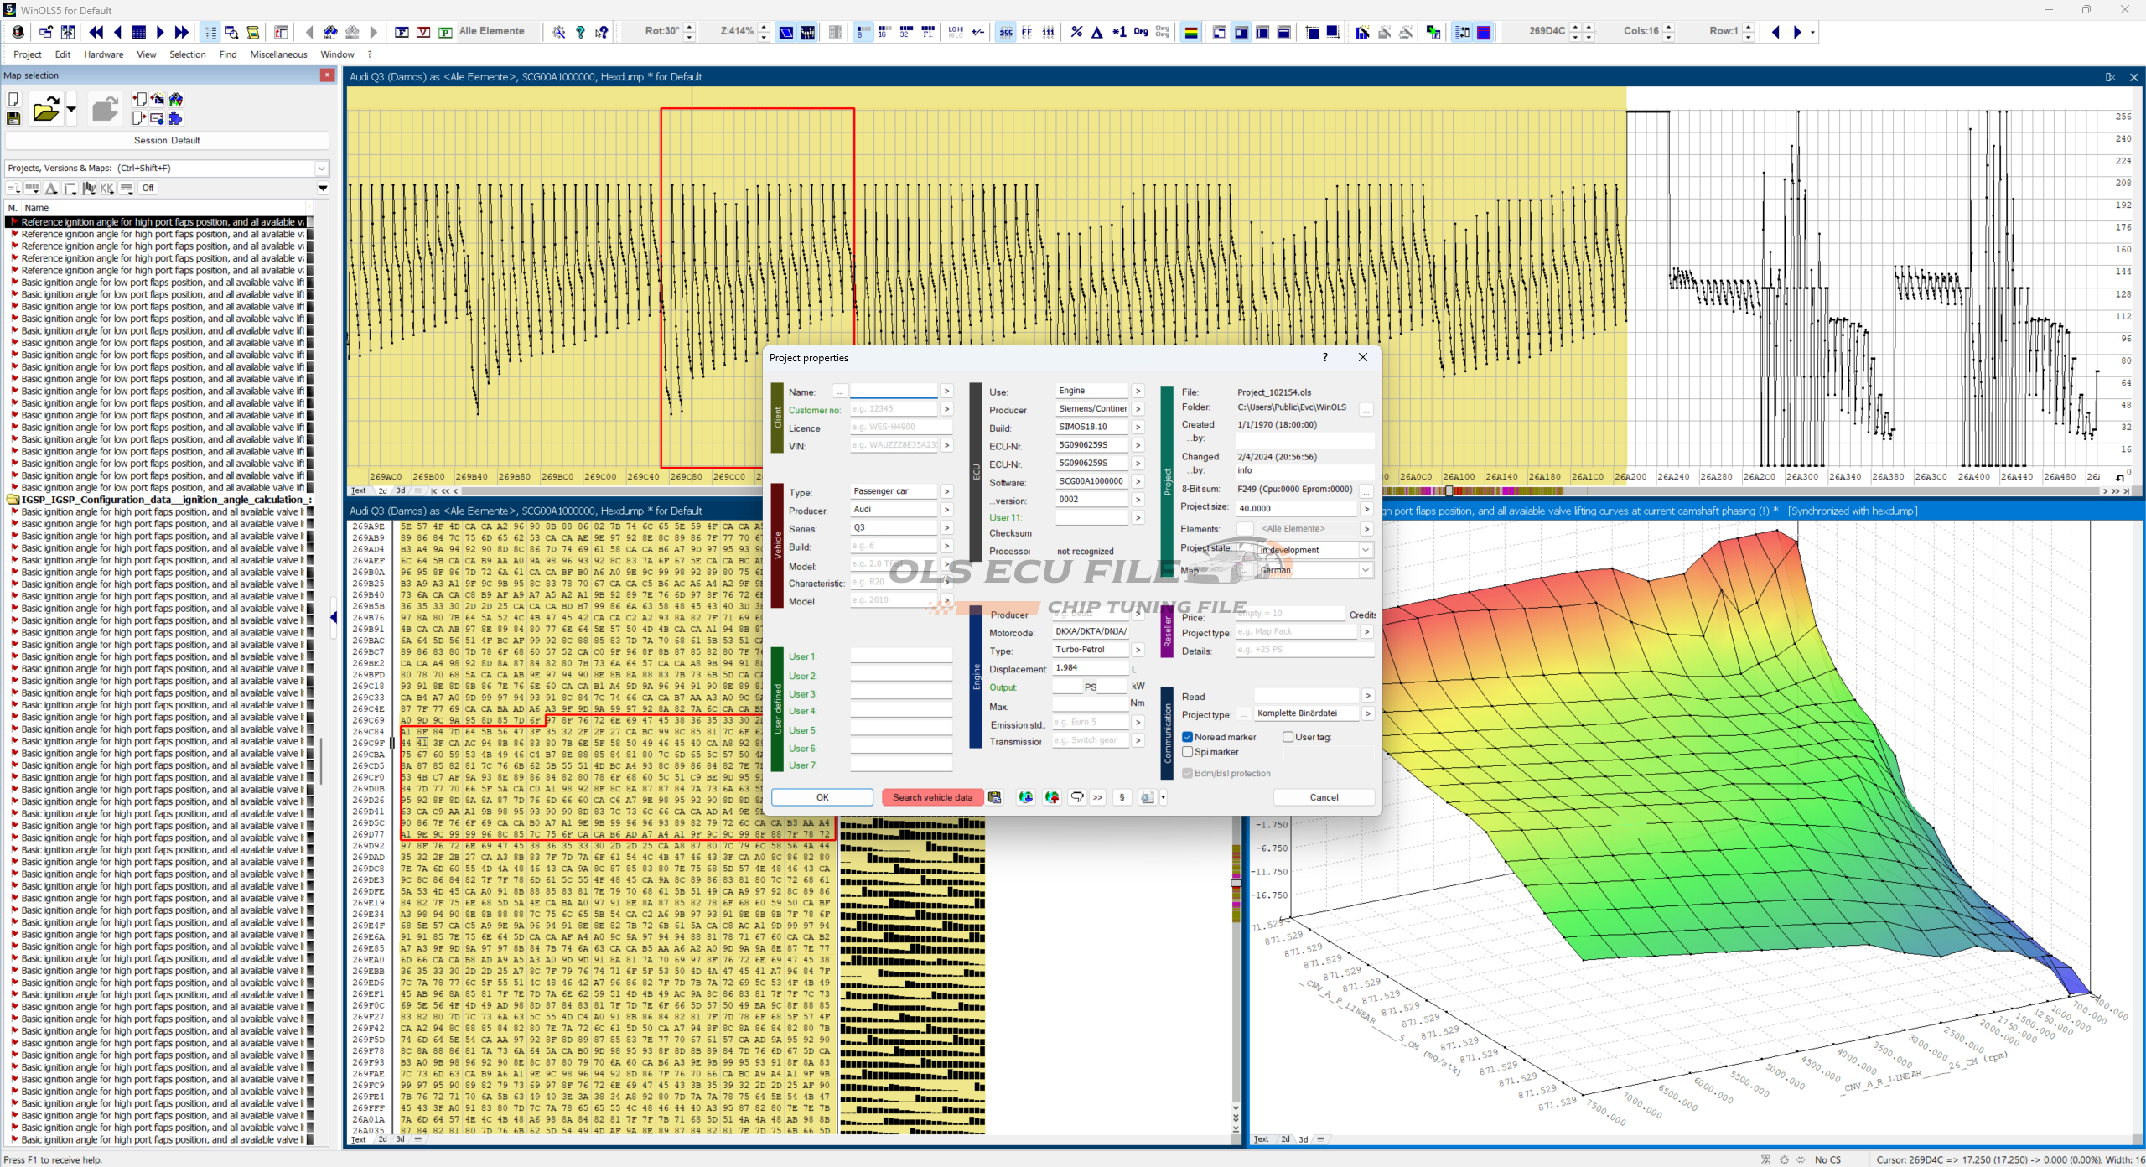
Task: Select the 32-bit data width icon
Action: (905, 32)
